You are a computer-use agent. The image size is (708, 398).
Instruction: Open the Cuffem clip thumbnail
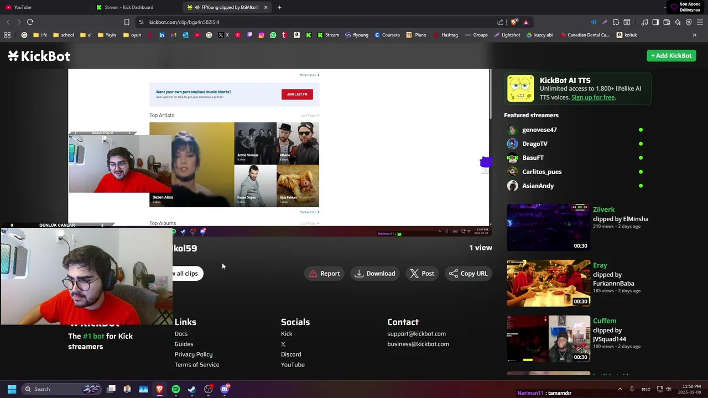549,339
